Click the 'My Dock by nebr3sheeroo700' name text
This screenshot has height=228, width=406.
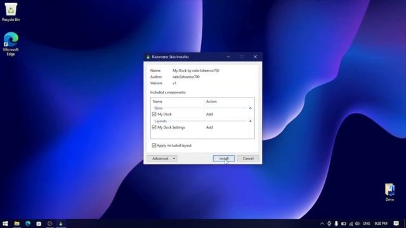[196, 70]
